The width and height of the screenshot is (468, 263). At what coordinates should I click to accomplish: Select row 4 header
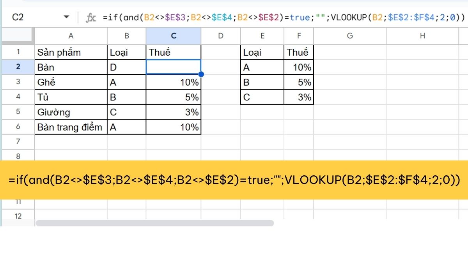click(18, 97)
